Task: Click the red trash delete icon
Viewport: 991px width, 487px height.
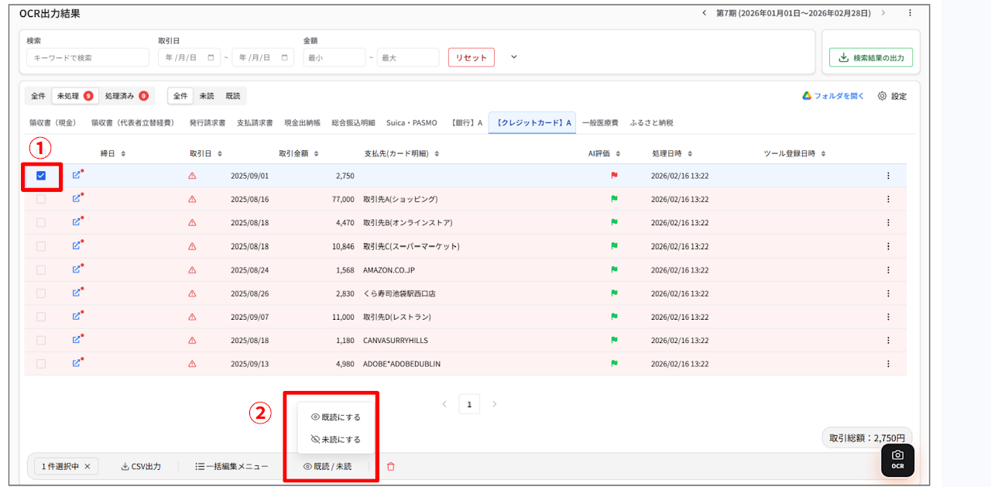Action: (390, 466)
